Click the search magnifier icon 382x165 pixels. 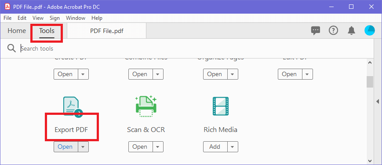point(11,48)
